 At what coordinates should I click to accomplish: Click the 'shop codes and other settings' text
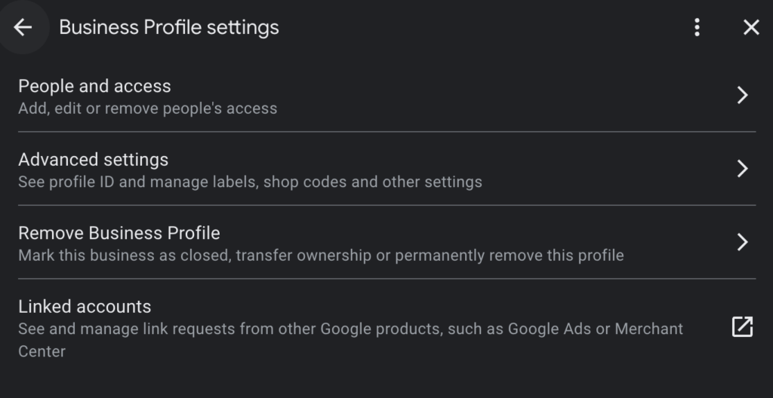point(373,182)
